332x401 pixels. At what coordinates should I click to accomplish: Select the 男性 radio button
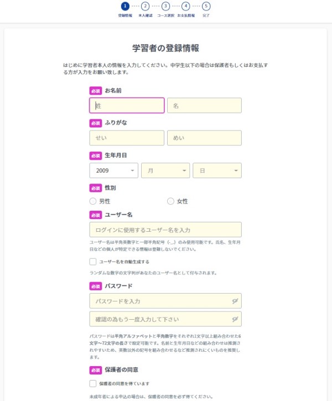[93, 201]
